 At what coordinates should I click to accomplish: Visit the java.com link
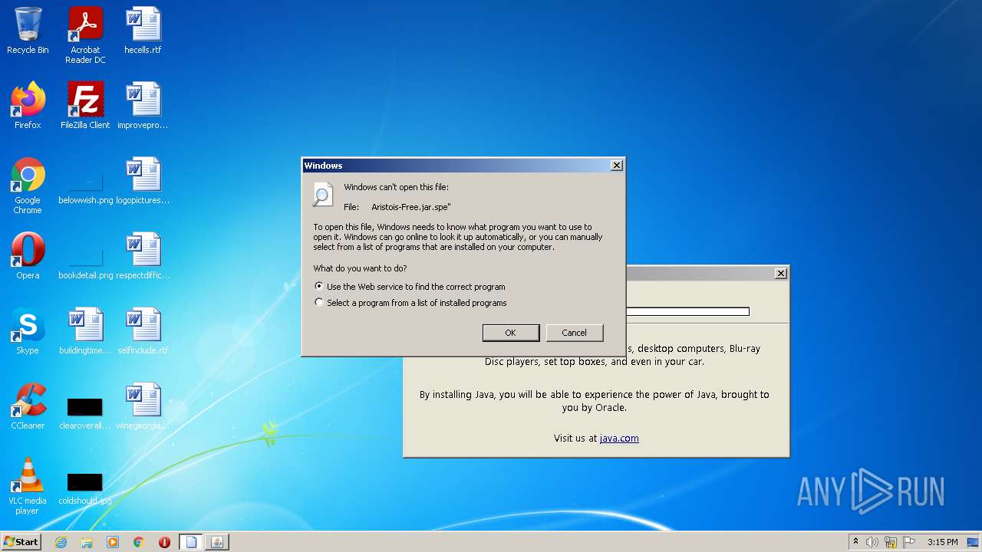pos(619,439)
